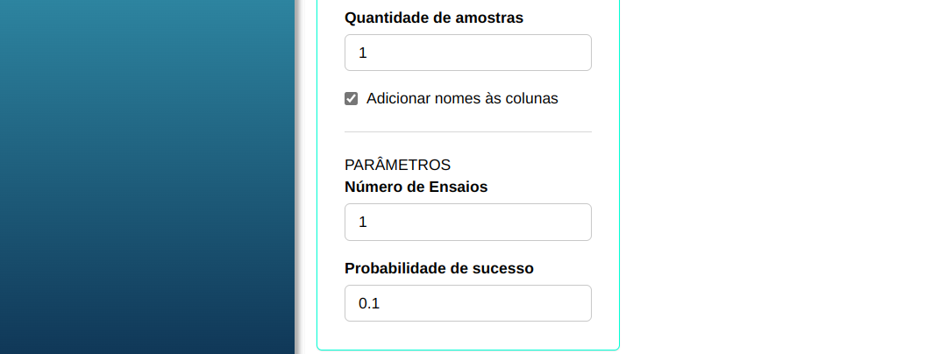Uncheck the Adicionar nomes às colunas checkbox
939x354 pixels.
pyautogui.click(x=352, y=99)
